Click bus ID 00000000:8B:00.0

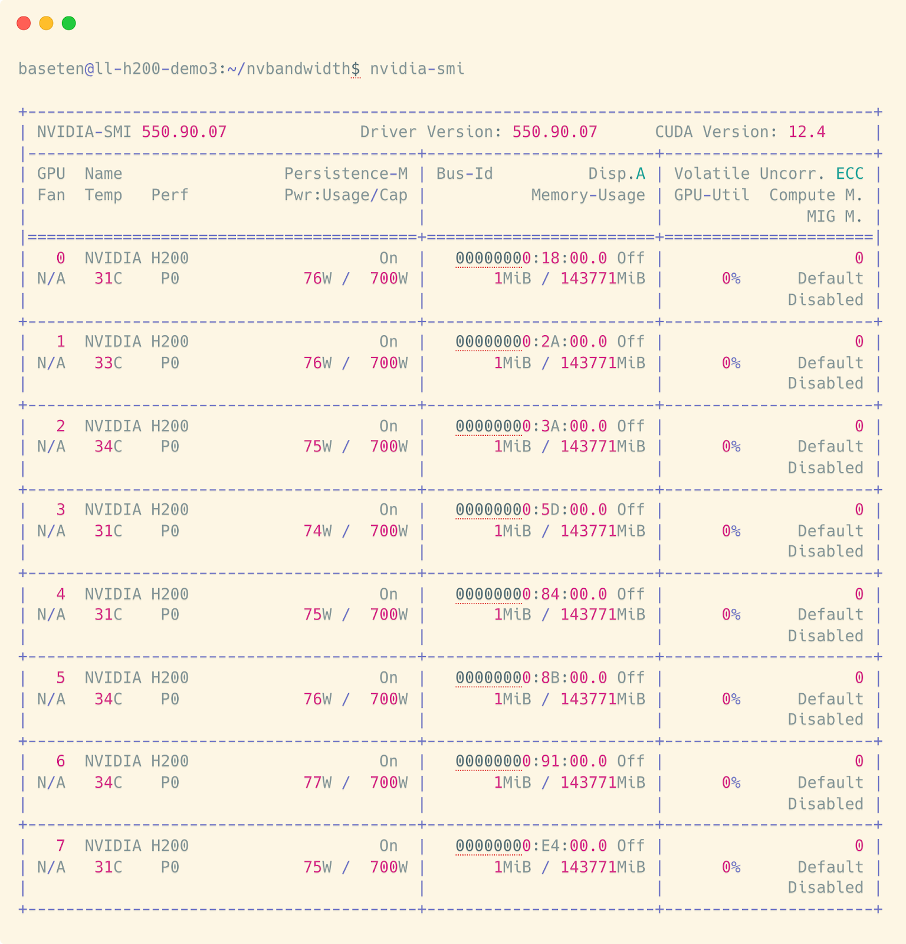click(531, 678)
